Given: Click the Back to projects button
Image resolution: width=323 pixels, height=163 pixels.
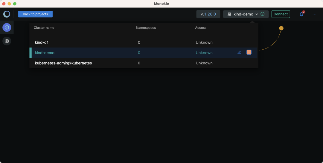Looking at the screenshot, I should click(35, 14).
